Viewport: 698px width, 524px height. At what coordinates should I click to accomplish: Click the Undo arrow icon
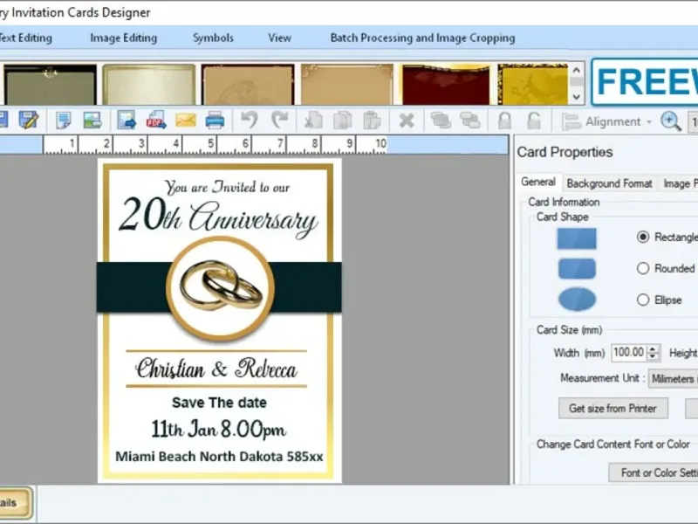[x=250, y=121]
